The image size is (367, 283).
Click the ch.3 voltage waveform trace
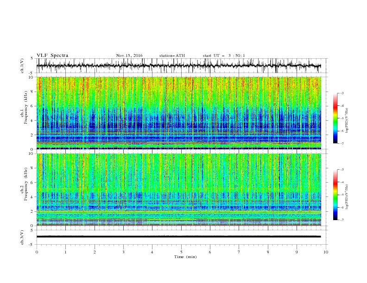179,237
